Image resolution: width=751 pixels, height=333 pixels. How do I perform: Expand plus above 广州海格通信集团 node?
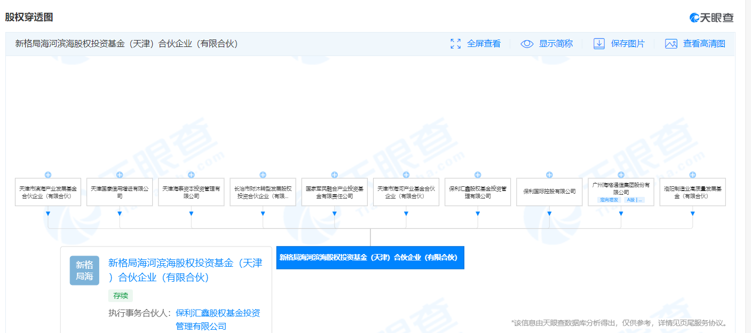[621, 175]
